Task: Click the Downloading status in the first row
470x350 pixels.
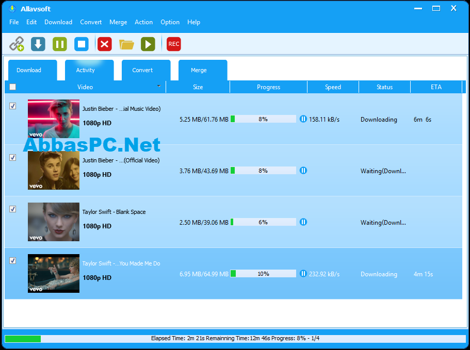Action: click(x=379, y=120)
